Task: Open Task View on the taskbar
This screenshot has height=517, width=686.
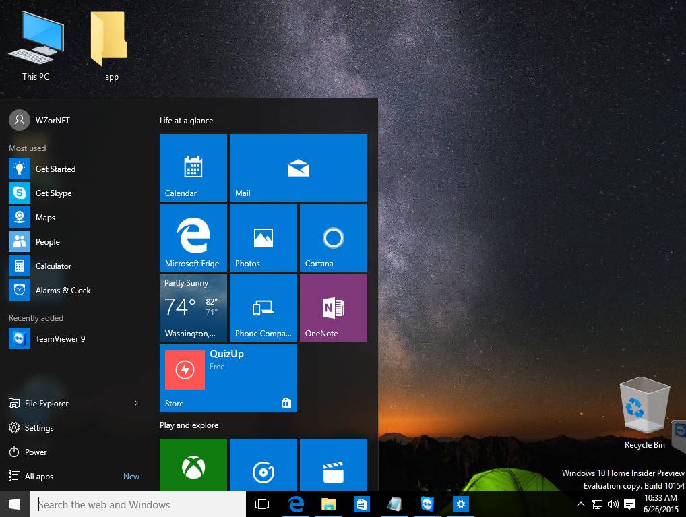Action: click(262, 504)
